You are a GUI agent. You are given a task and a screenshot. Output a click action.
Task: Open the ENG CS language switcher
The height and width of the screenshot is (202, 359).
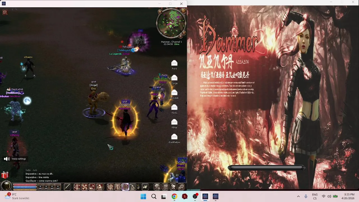[x=315, y=196]
